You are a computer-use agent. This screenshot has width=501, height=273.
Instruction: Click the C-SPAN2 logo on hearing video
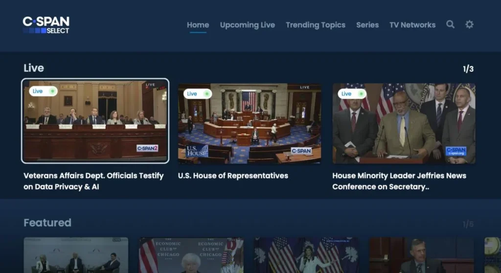pyautogui.click(x=147, y=148)
